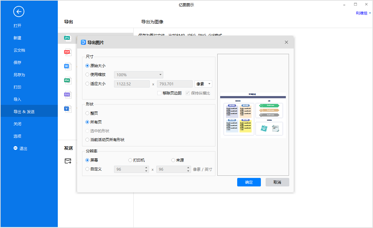Select the 打印机 resolution option

(130, 160)
